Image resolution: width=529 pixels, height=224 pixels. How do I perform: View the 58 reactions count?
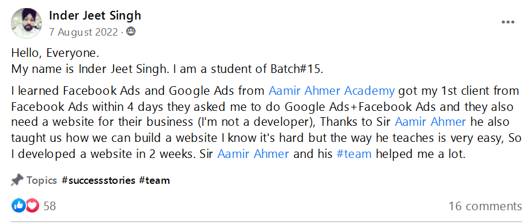(50, 206)
